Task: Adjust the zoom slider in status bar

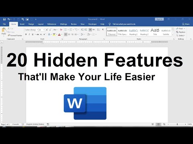Action: click(x=177, y=124)
